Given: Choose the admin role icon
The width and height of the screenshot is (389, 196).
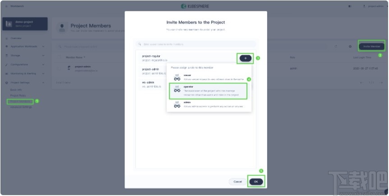Looking at the screenshot, I should [177, 104].
